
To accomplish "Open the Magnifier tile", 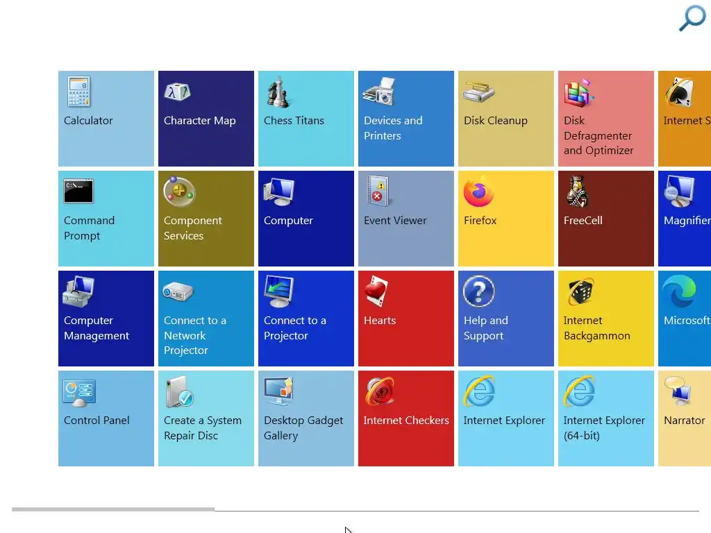I will pyautogui.click(x=685, y=219).
